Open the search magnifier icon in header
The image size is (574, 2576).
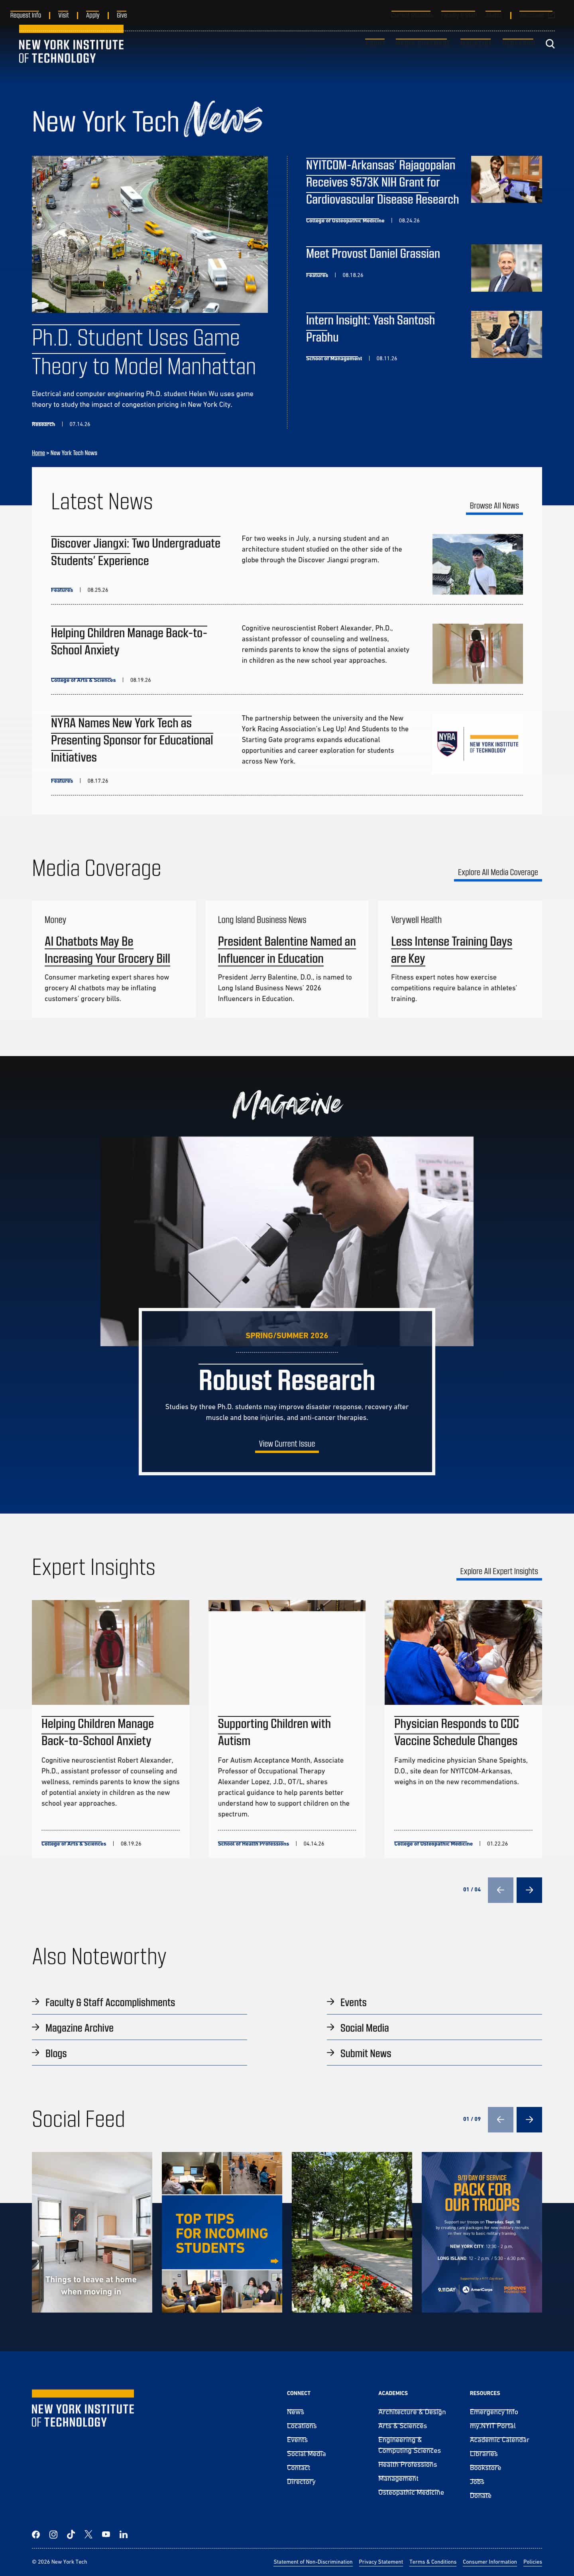point(550,44)
